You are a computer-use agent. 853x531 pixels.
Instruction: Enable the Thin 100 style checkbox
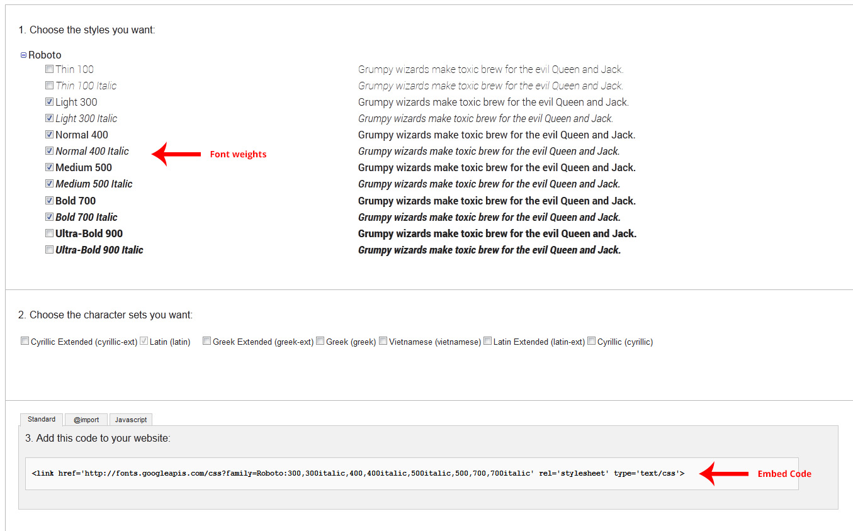tap(49, 69)
